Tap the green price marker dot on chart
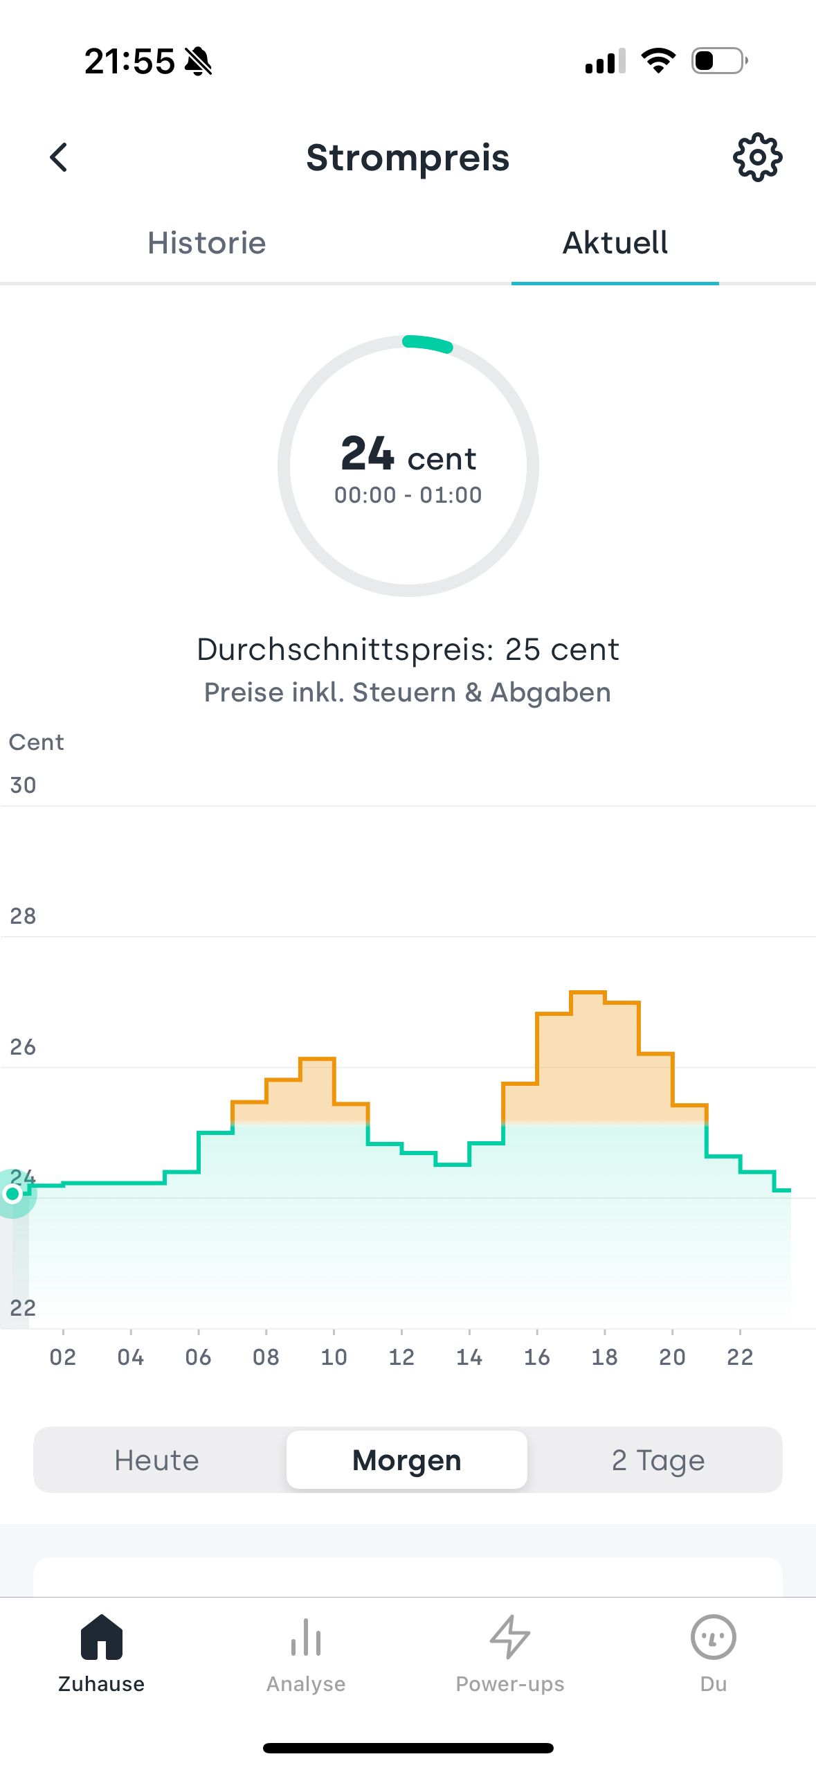The width and height of the screenshot is (816, 1770). point(12,1193)
